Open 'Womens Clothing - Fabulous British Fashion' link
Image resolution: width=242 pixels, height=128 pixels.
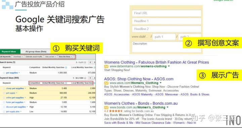(x=156, y=62)
